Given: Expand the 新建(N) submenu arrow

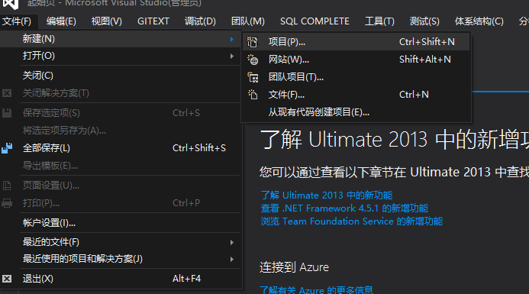Looking at the screenshot, I should (232, 39).
